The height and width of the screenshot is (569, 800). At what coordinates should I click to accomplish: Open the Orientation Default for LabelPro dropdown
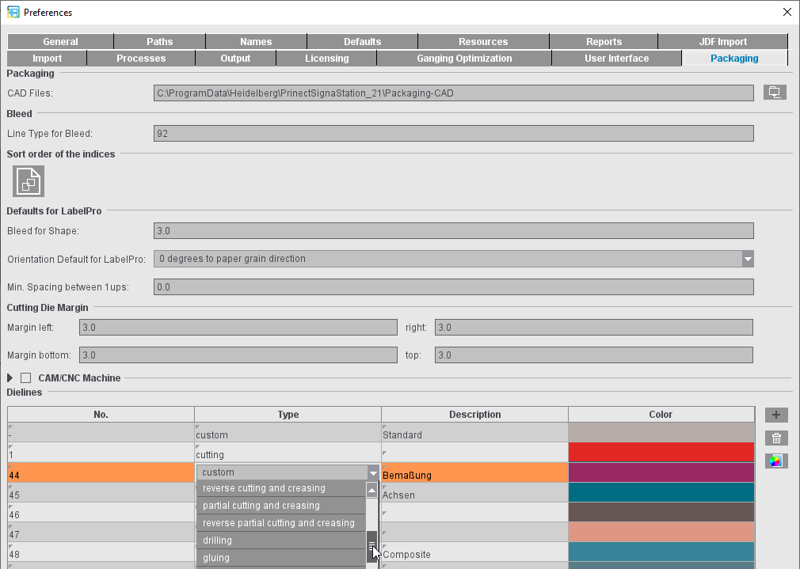point(747,258)
